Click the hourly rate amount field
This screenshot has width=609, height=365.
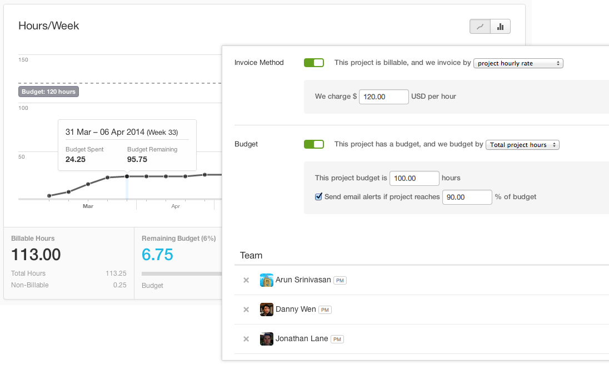pos(384,97)
